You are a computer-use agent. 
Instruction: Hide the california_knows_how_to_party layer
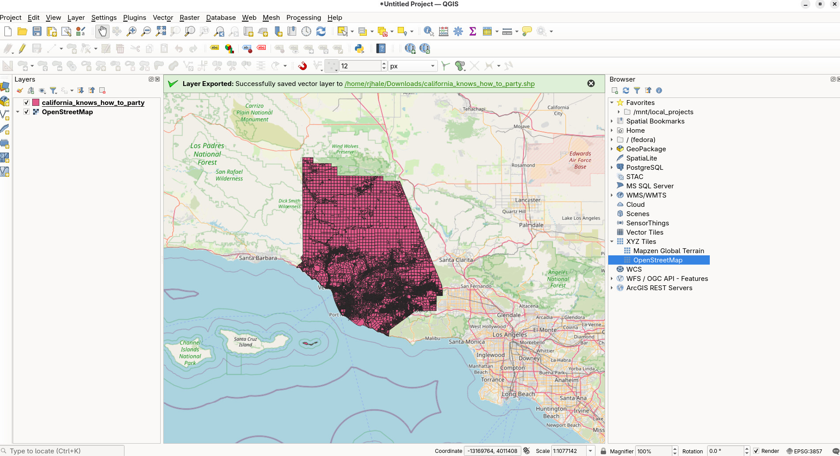[26, 103]
